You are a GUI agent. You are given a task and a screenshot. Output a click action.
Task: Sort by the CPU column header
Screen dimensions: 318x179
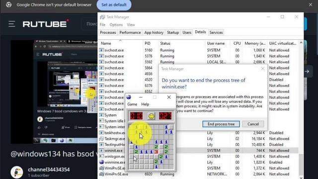pyautogui.click(x=237, y=43)
